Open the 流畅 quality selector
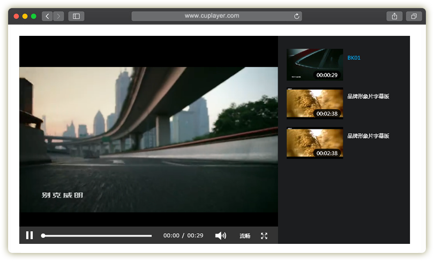 click(x=245, y=236)
